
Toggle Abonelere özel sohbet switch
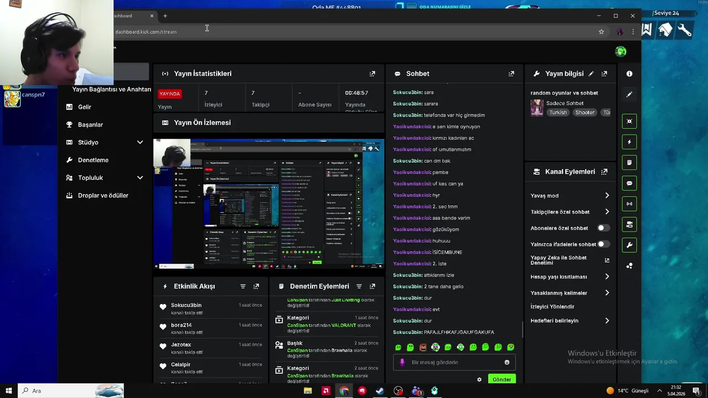point(603,228)
